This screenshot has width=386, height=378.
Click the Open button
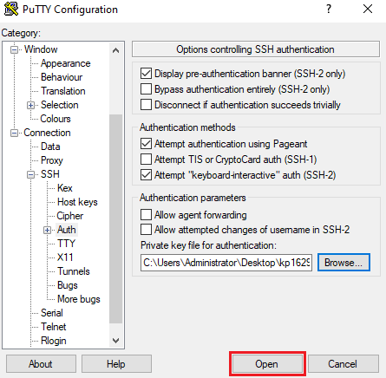coord(267,364)
